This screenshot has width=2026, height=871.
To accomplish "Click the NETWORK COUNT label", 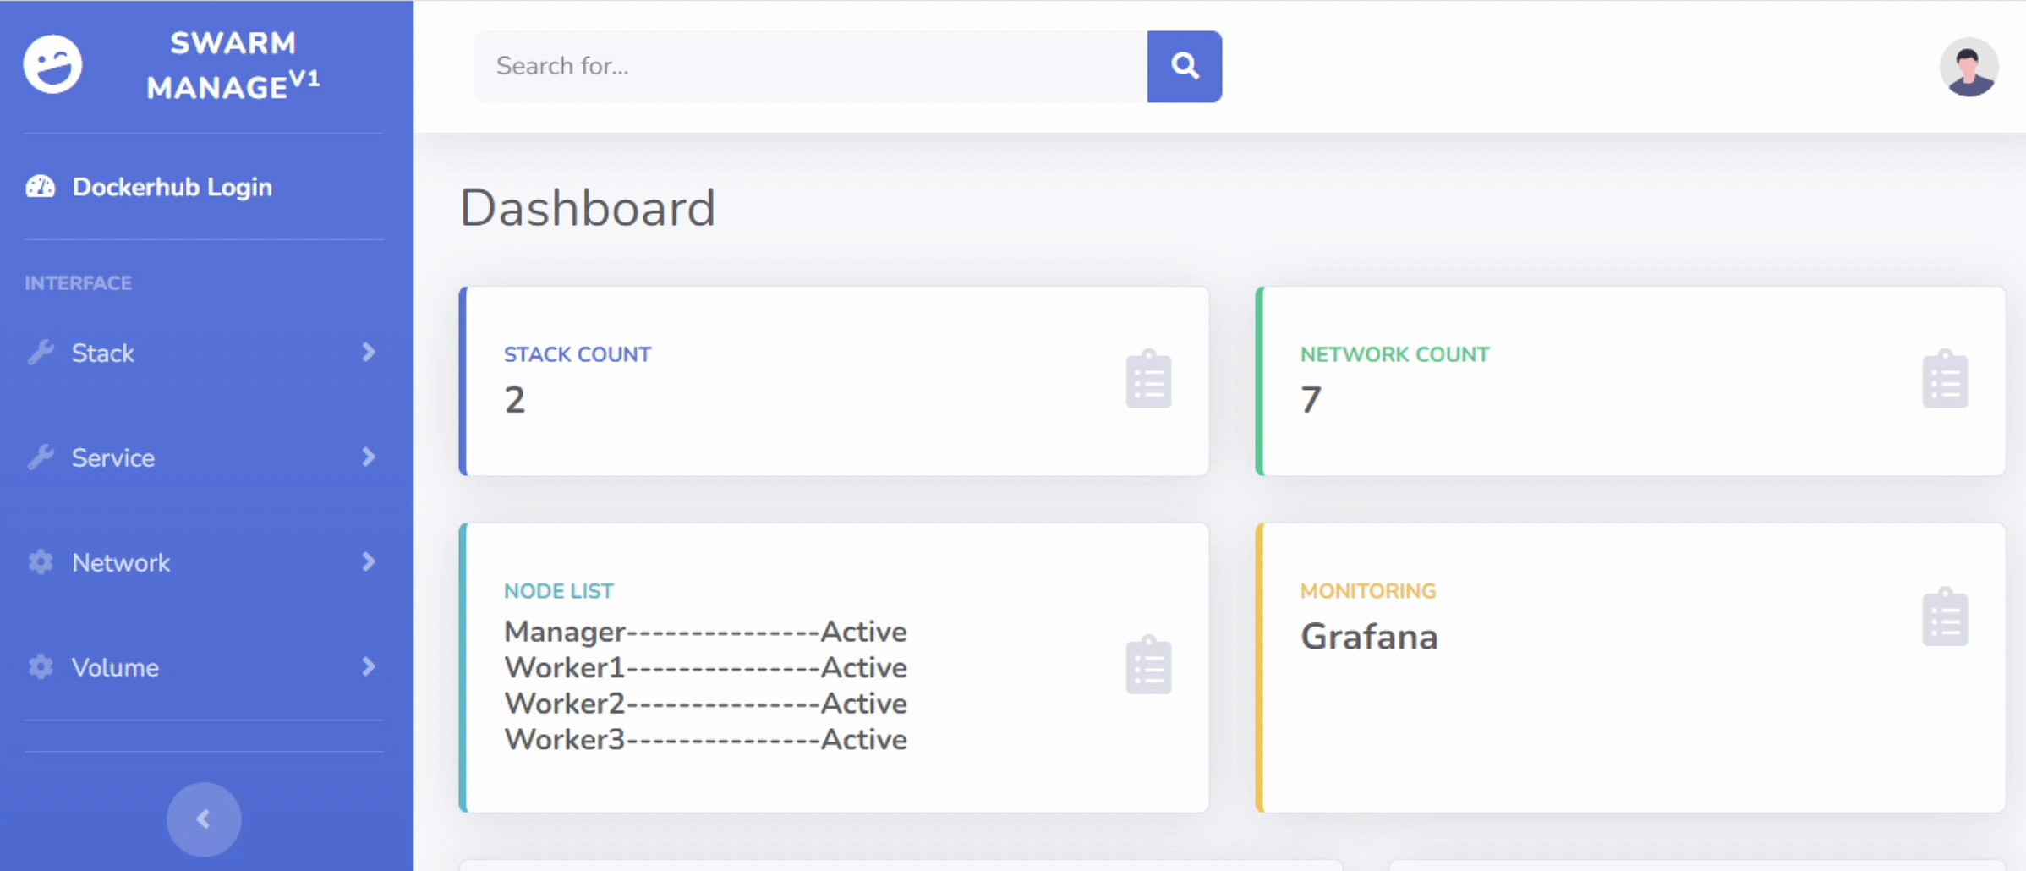I will 1395,354.
